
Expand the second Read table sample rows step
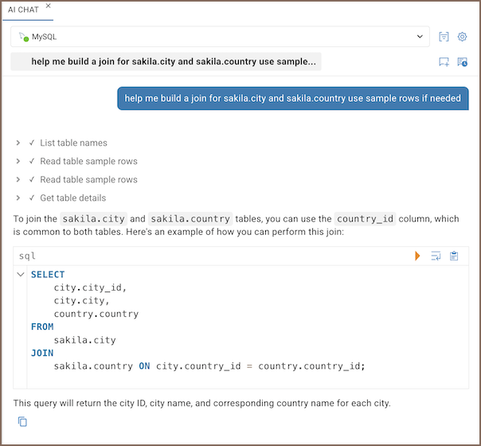point(18,180)
